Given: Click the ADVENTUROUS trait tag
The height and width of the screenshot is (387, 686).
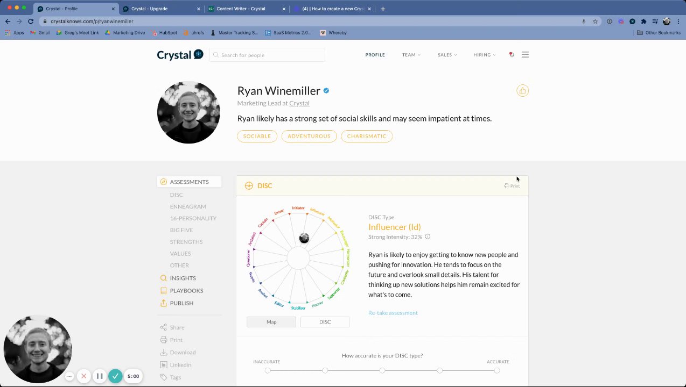Looking at the screenshot, I should tap(309, 136).
